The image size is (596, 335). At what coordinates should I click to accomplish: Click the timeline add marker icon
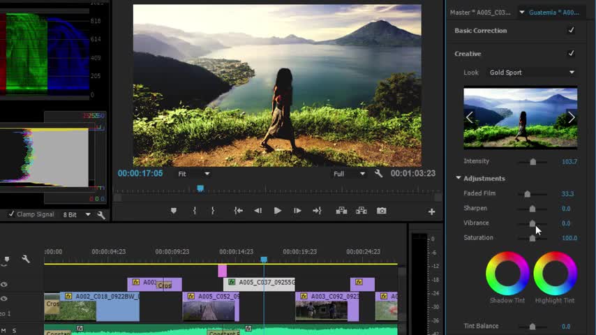coord(7,260)
